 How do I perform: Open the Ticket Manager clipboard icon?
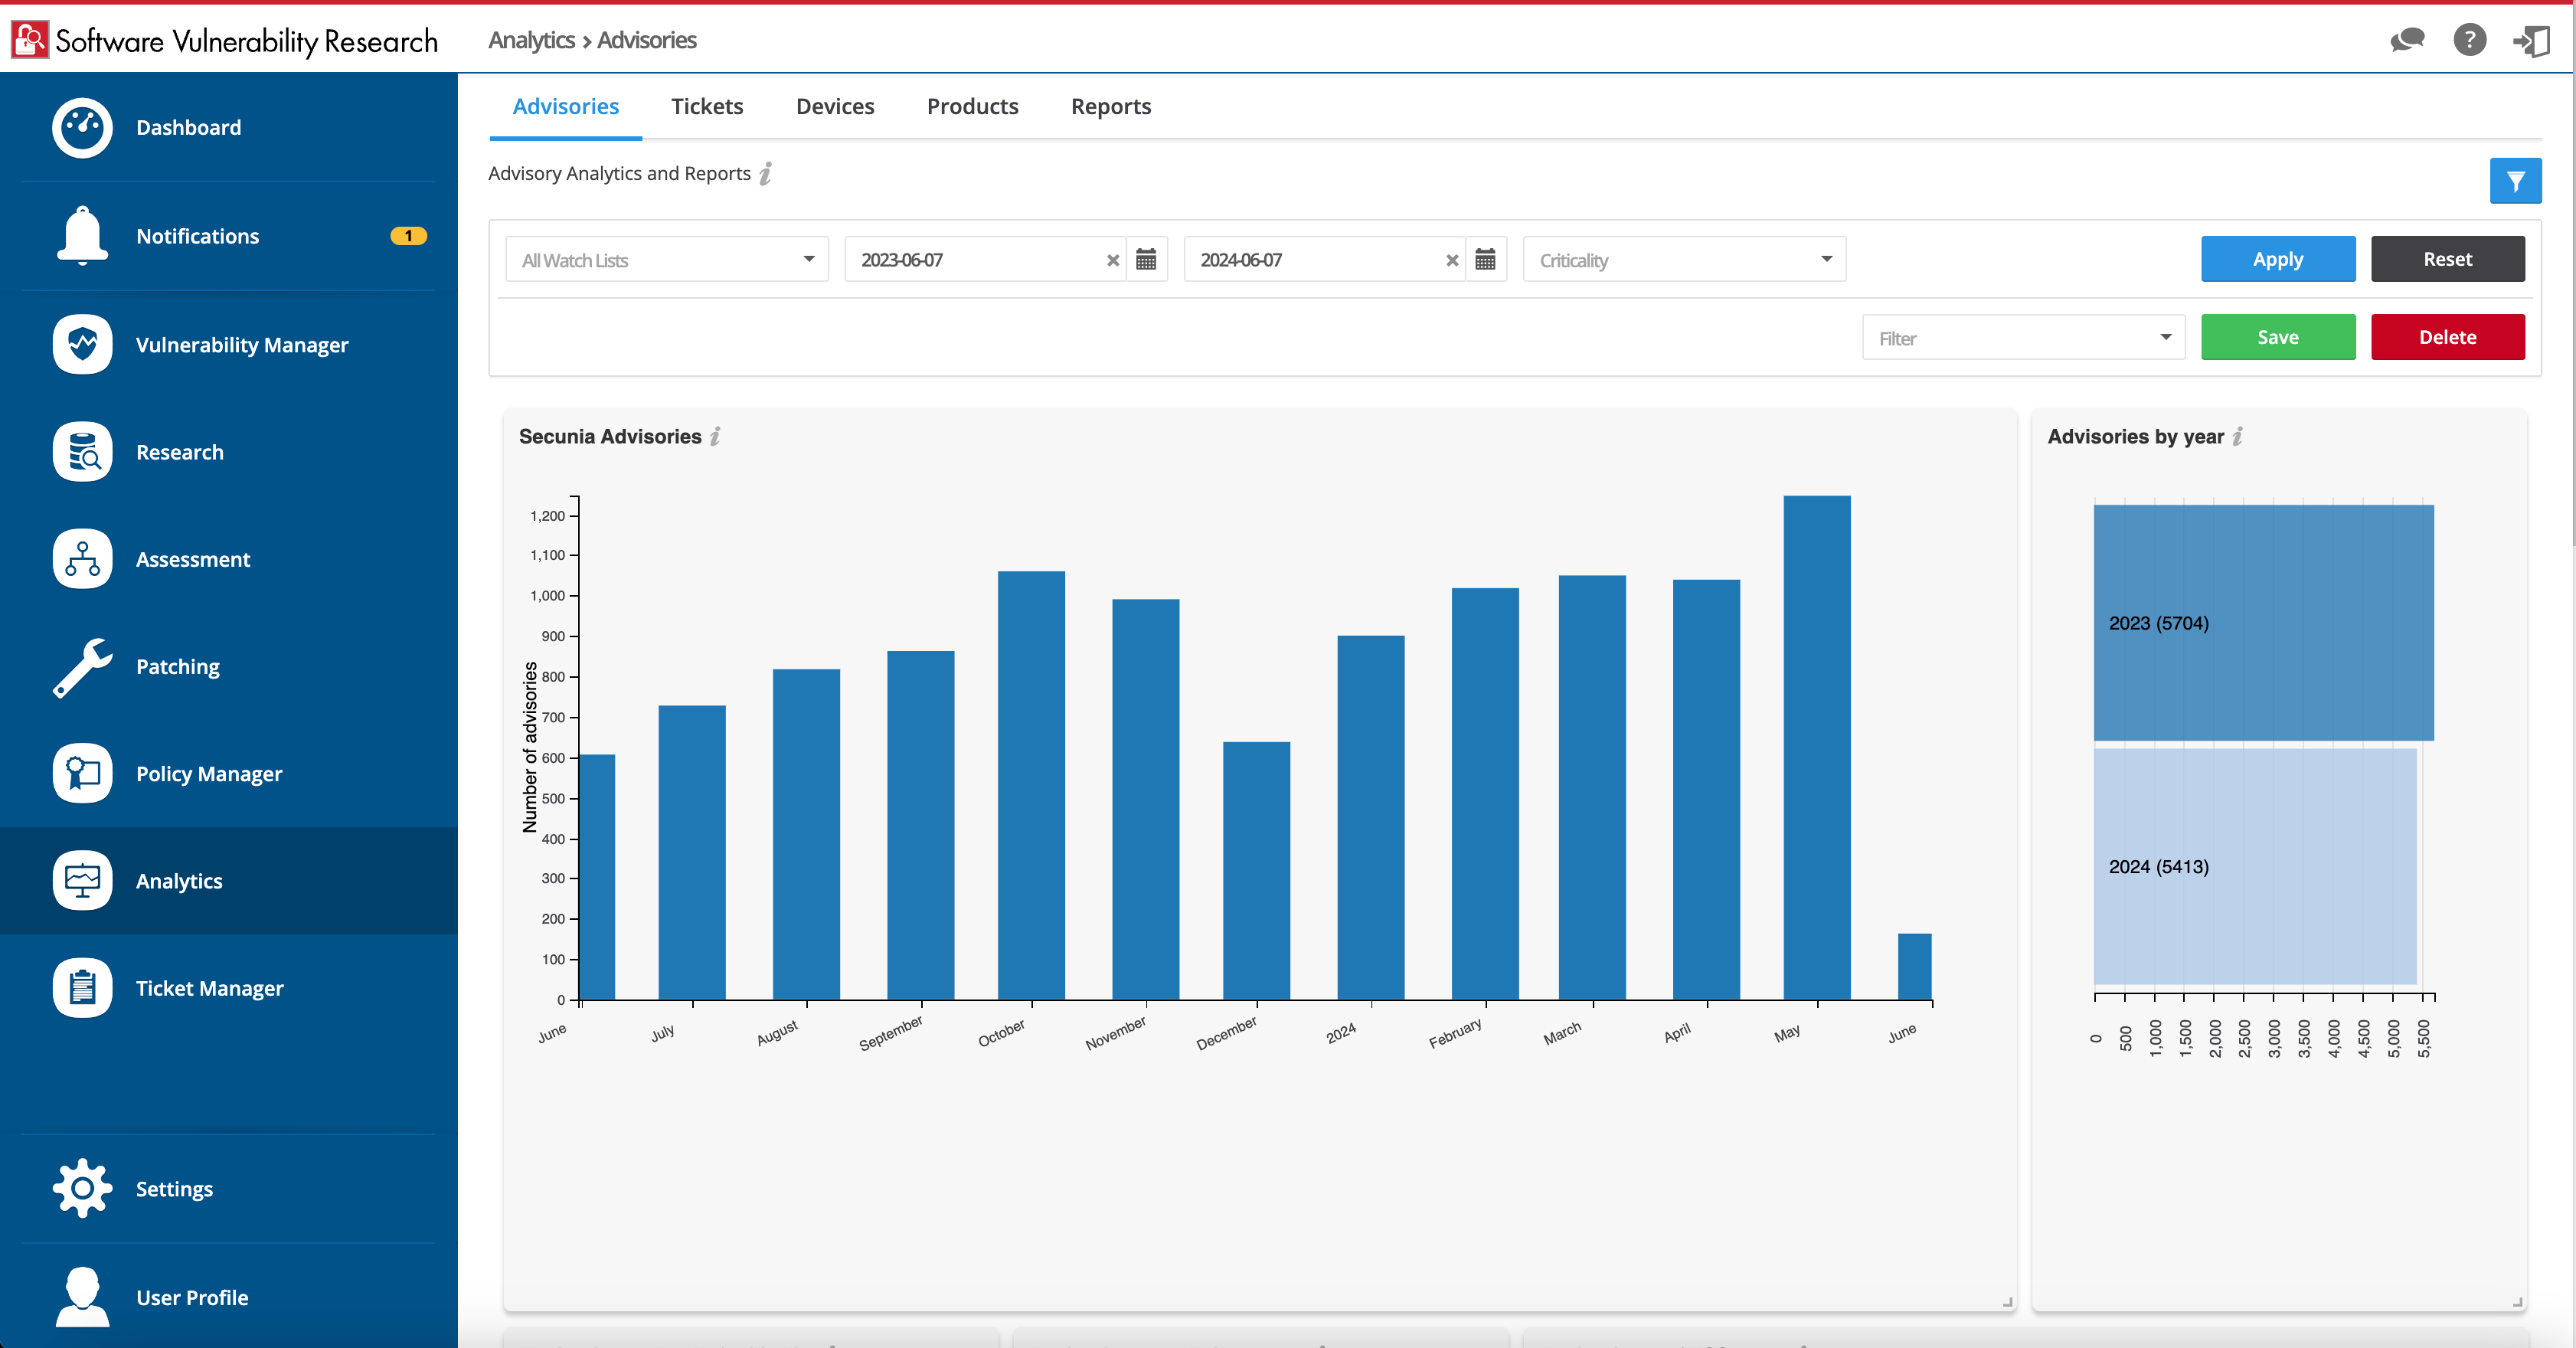81,987
